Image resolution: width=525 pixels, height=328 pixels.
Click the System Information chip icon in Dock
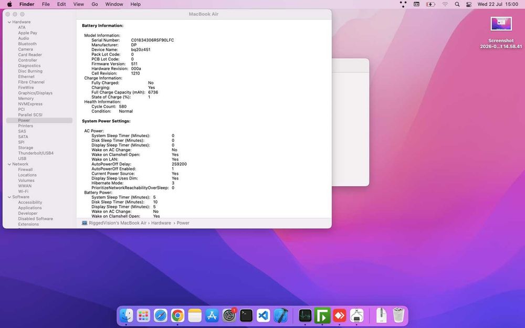[x=356, y=315]
